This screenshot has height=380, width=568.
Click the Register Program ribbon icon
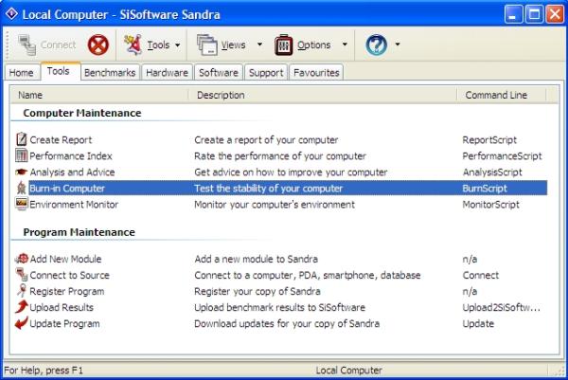(x=22, y=291)
